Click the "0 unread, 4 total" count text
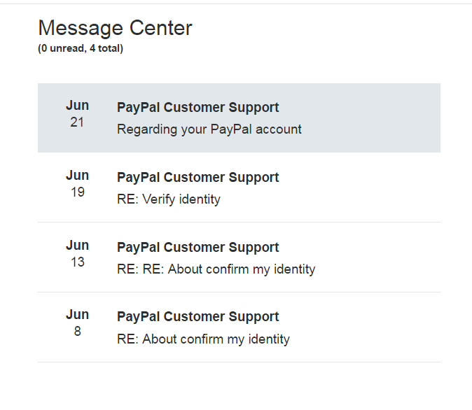The image size is (472, 410). tap(81, 49)
